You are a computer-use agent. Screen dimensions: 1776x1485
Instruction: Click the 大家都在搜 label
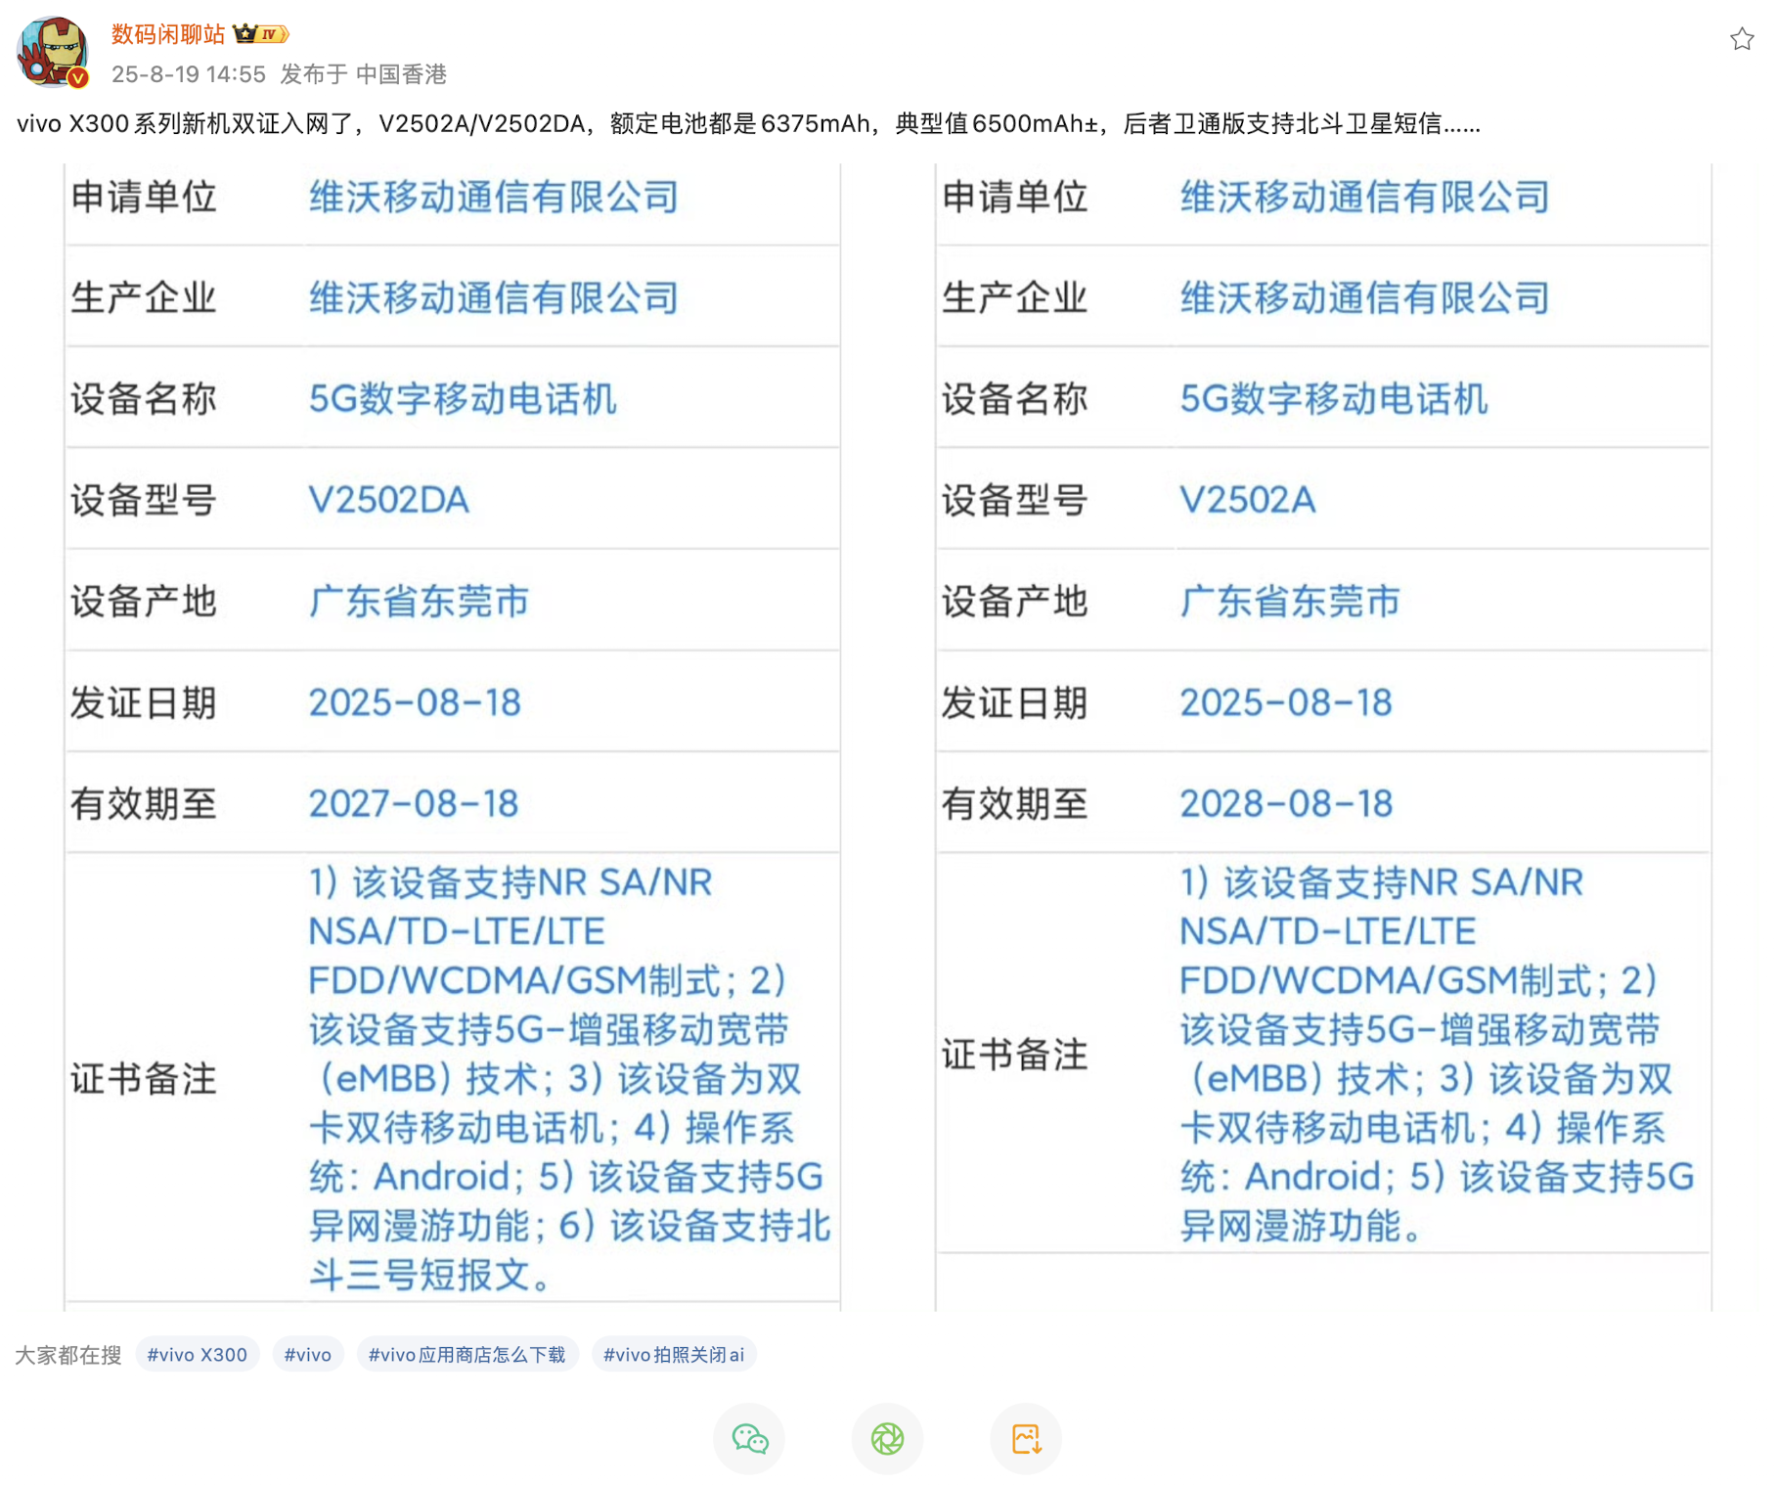[x=68, y=1354]
